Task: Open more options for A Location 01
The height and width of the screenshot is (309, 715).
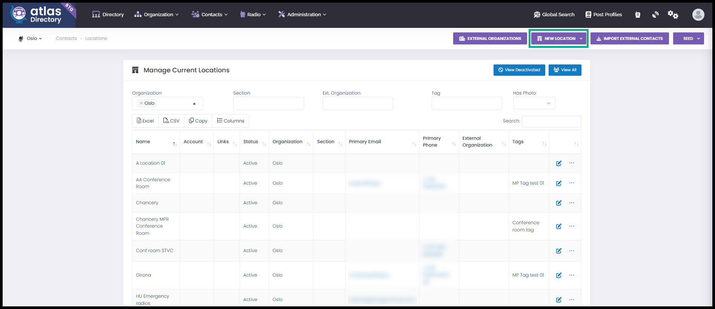Action: [x=572, y=163]
